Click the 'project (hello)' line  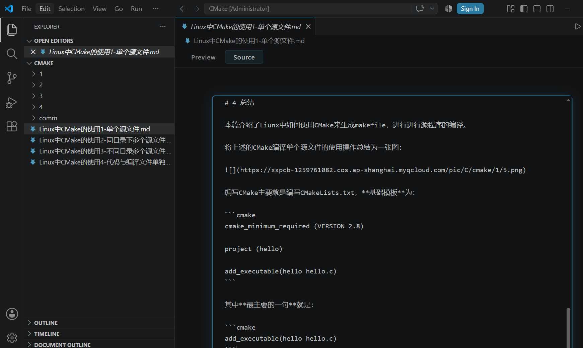(253, 249)
